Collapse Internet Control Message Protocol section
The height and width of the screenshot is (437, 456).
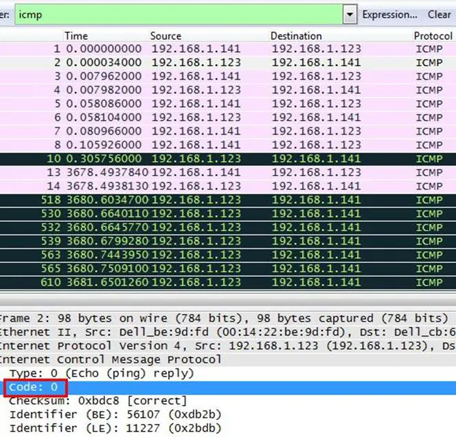coord(110,359)
